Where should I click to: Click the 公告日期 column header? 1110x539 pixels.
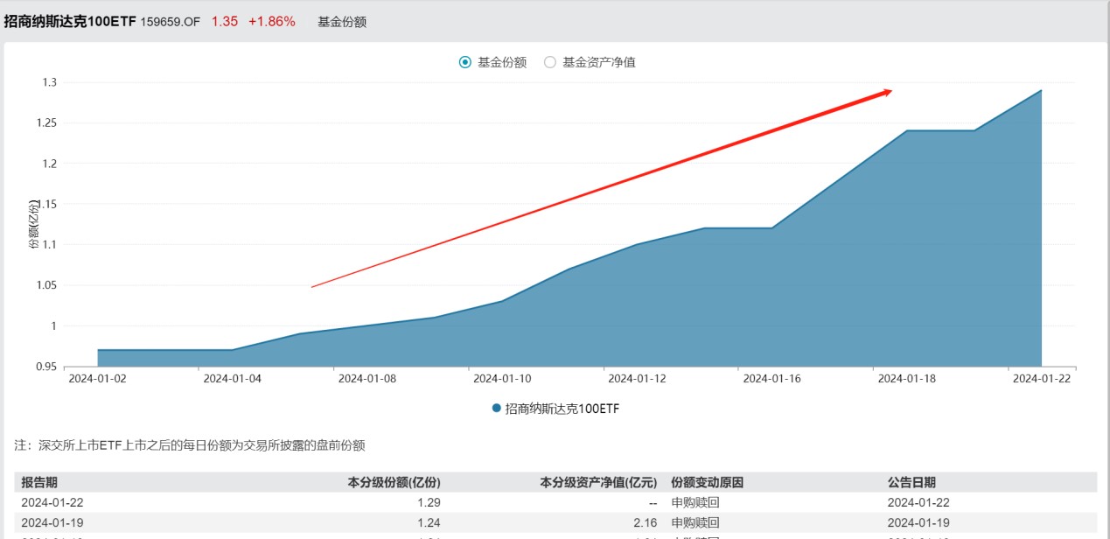point(911,482)
